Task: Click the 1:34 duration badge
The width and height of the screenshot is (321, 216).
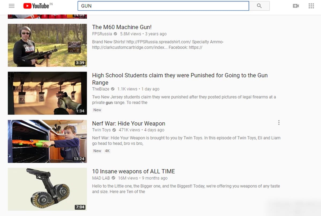Action: [80, 111]
